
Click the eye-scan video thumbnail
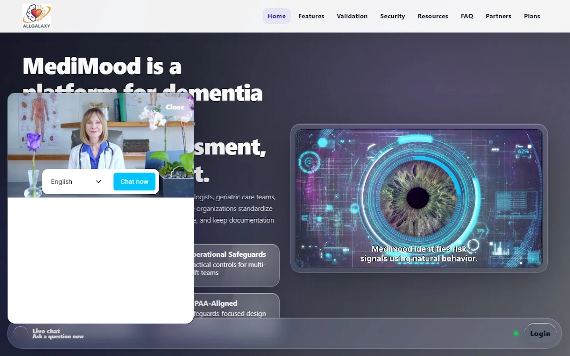(418, 198)
